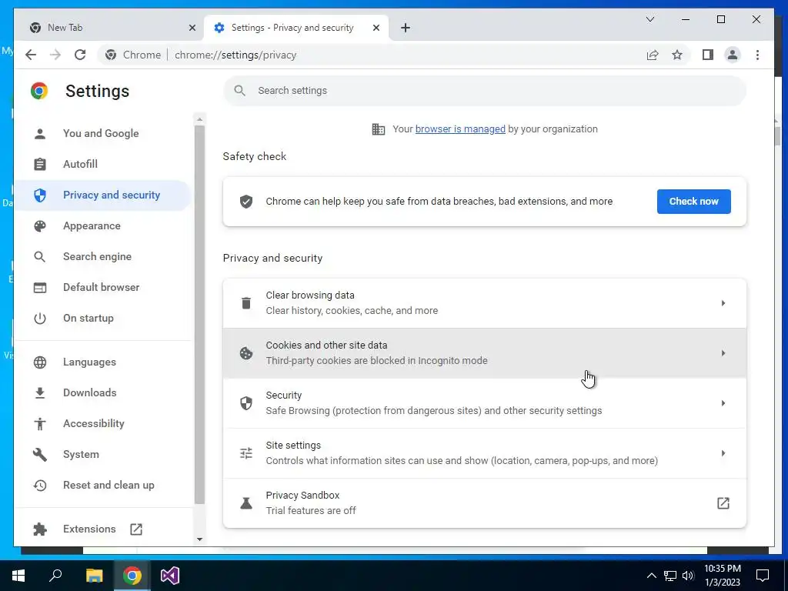Open Autofill settings

(x=102, y=164)
